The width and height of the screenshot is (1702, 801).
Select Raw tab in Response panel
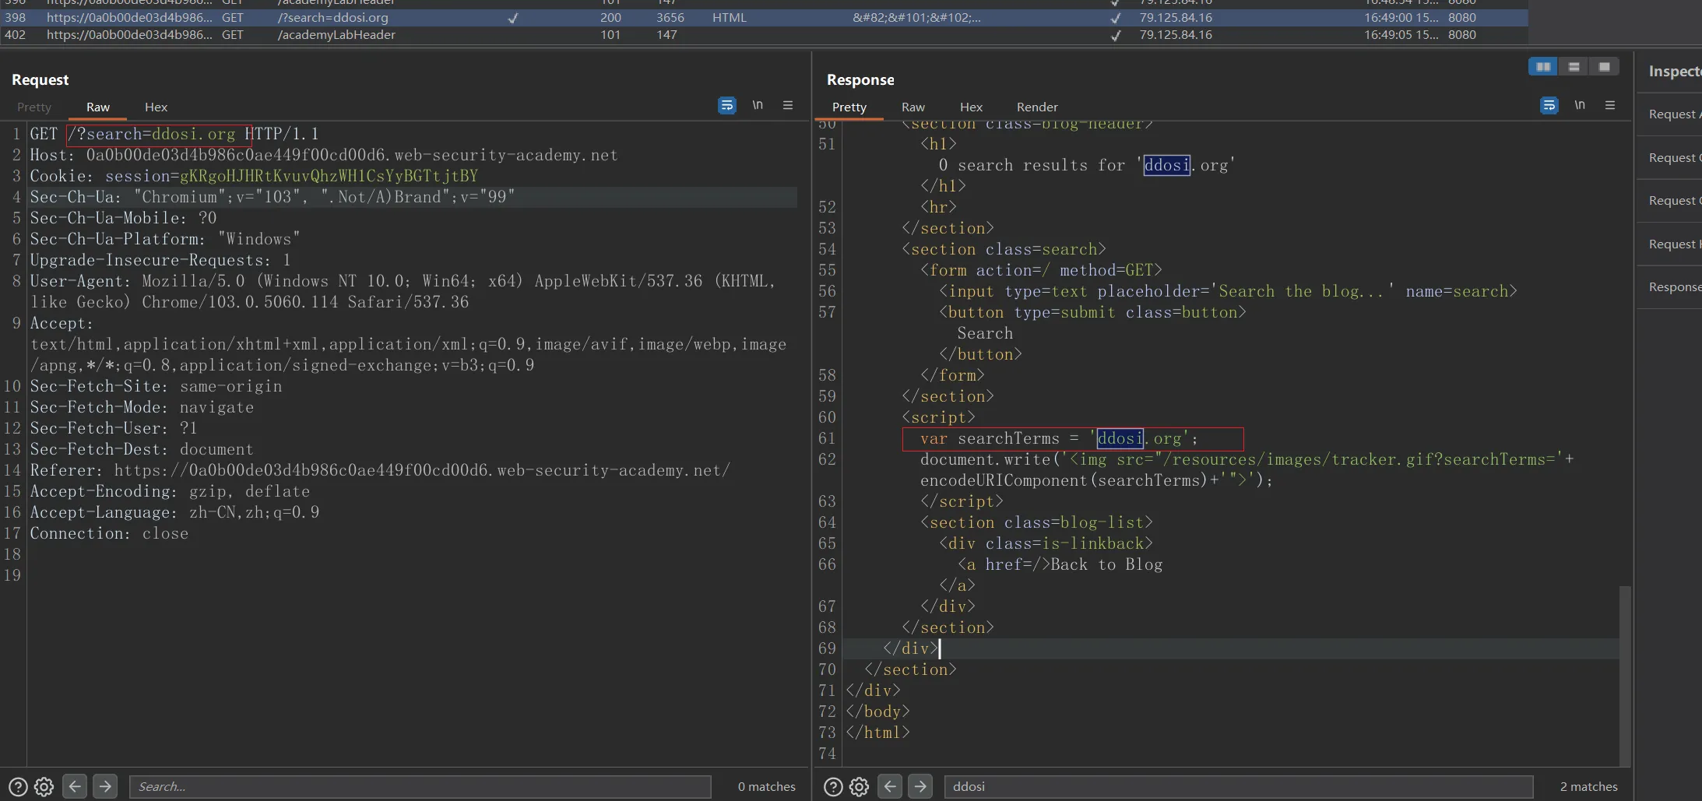click(x=913, y=107)
